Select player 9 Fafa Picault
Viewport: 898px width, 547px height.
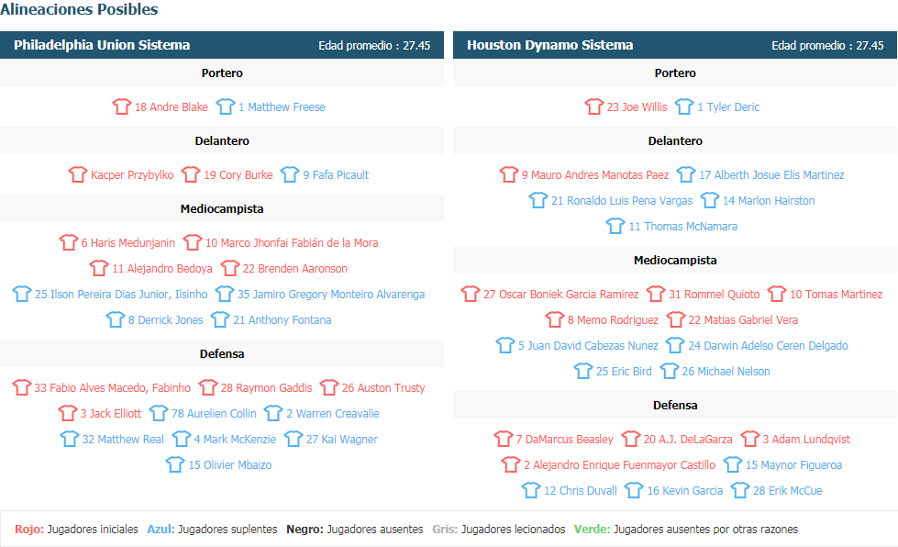tap(337, 174)
